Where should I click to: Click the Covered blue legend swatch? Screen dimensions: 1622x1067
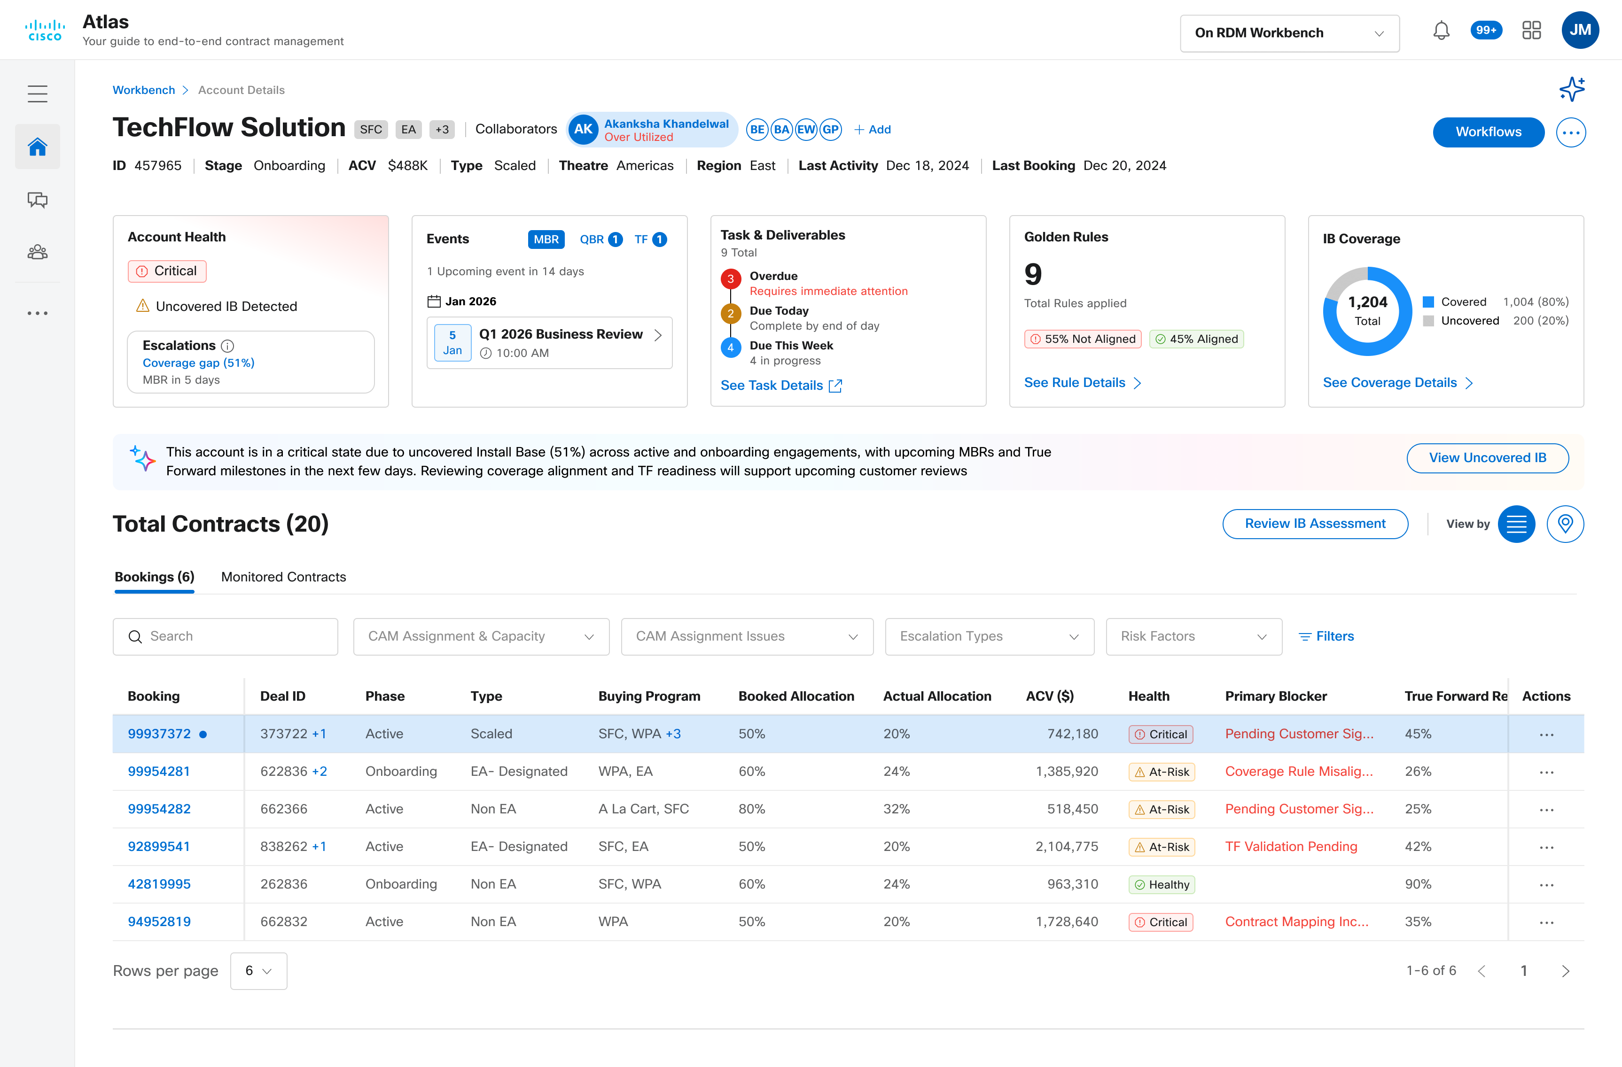pyautogui.click(x=1428, y=302)
